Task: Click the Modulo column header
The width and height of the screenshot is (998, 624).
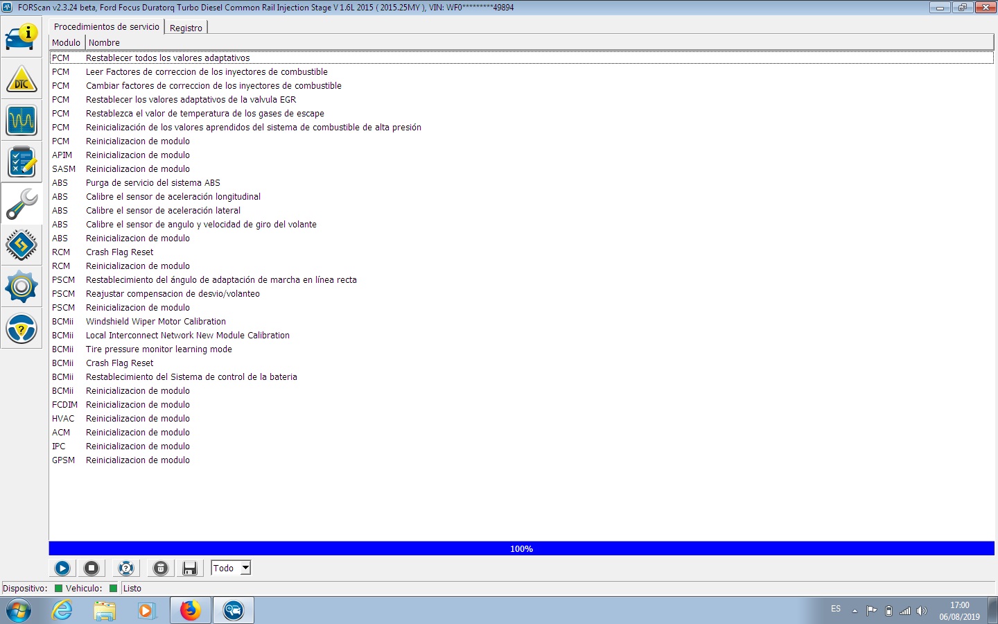Action: [x=67, y=43]
